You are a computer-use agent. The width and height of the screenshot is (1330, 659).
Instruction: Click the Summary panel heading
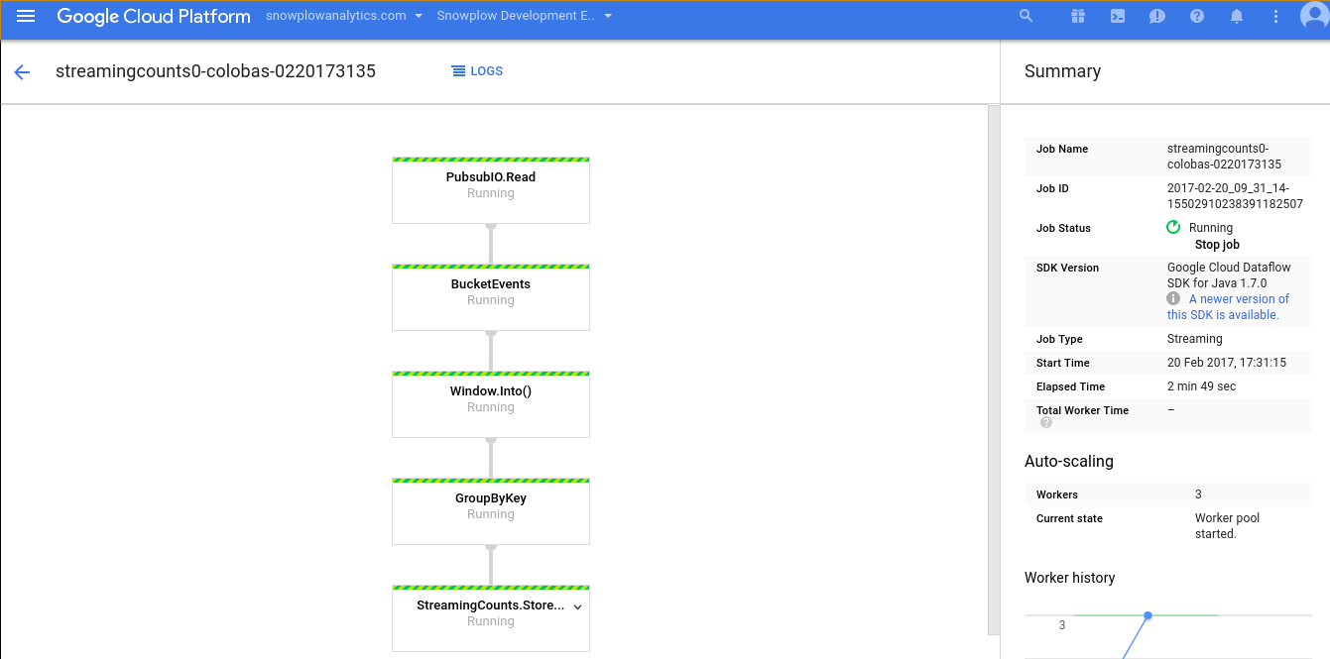tap(1062, 71)
